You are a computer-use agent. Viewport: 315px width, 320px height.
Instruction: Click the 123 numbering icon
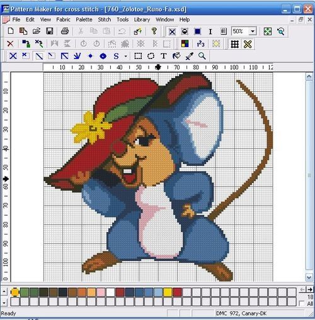200,44
